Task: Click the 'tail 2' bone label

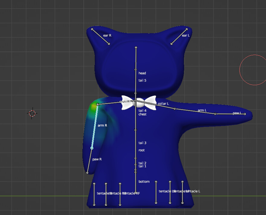Action: coord(142,163)
